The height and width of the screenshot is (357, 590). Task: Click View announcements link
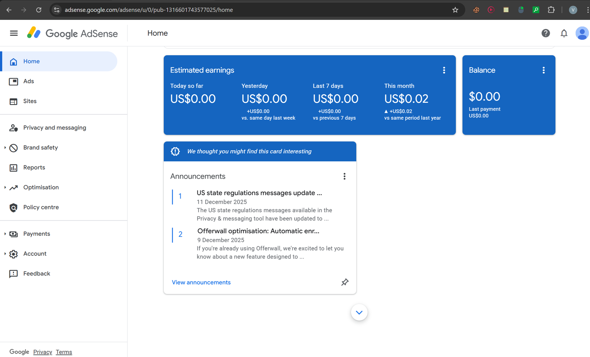(x=201, y=283)
